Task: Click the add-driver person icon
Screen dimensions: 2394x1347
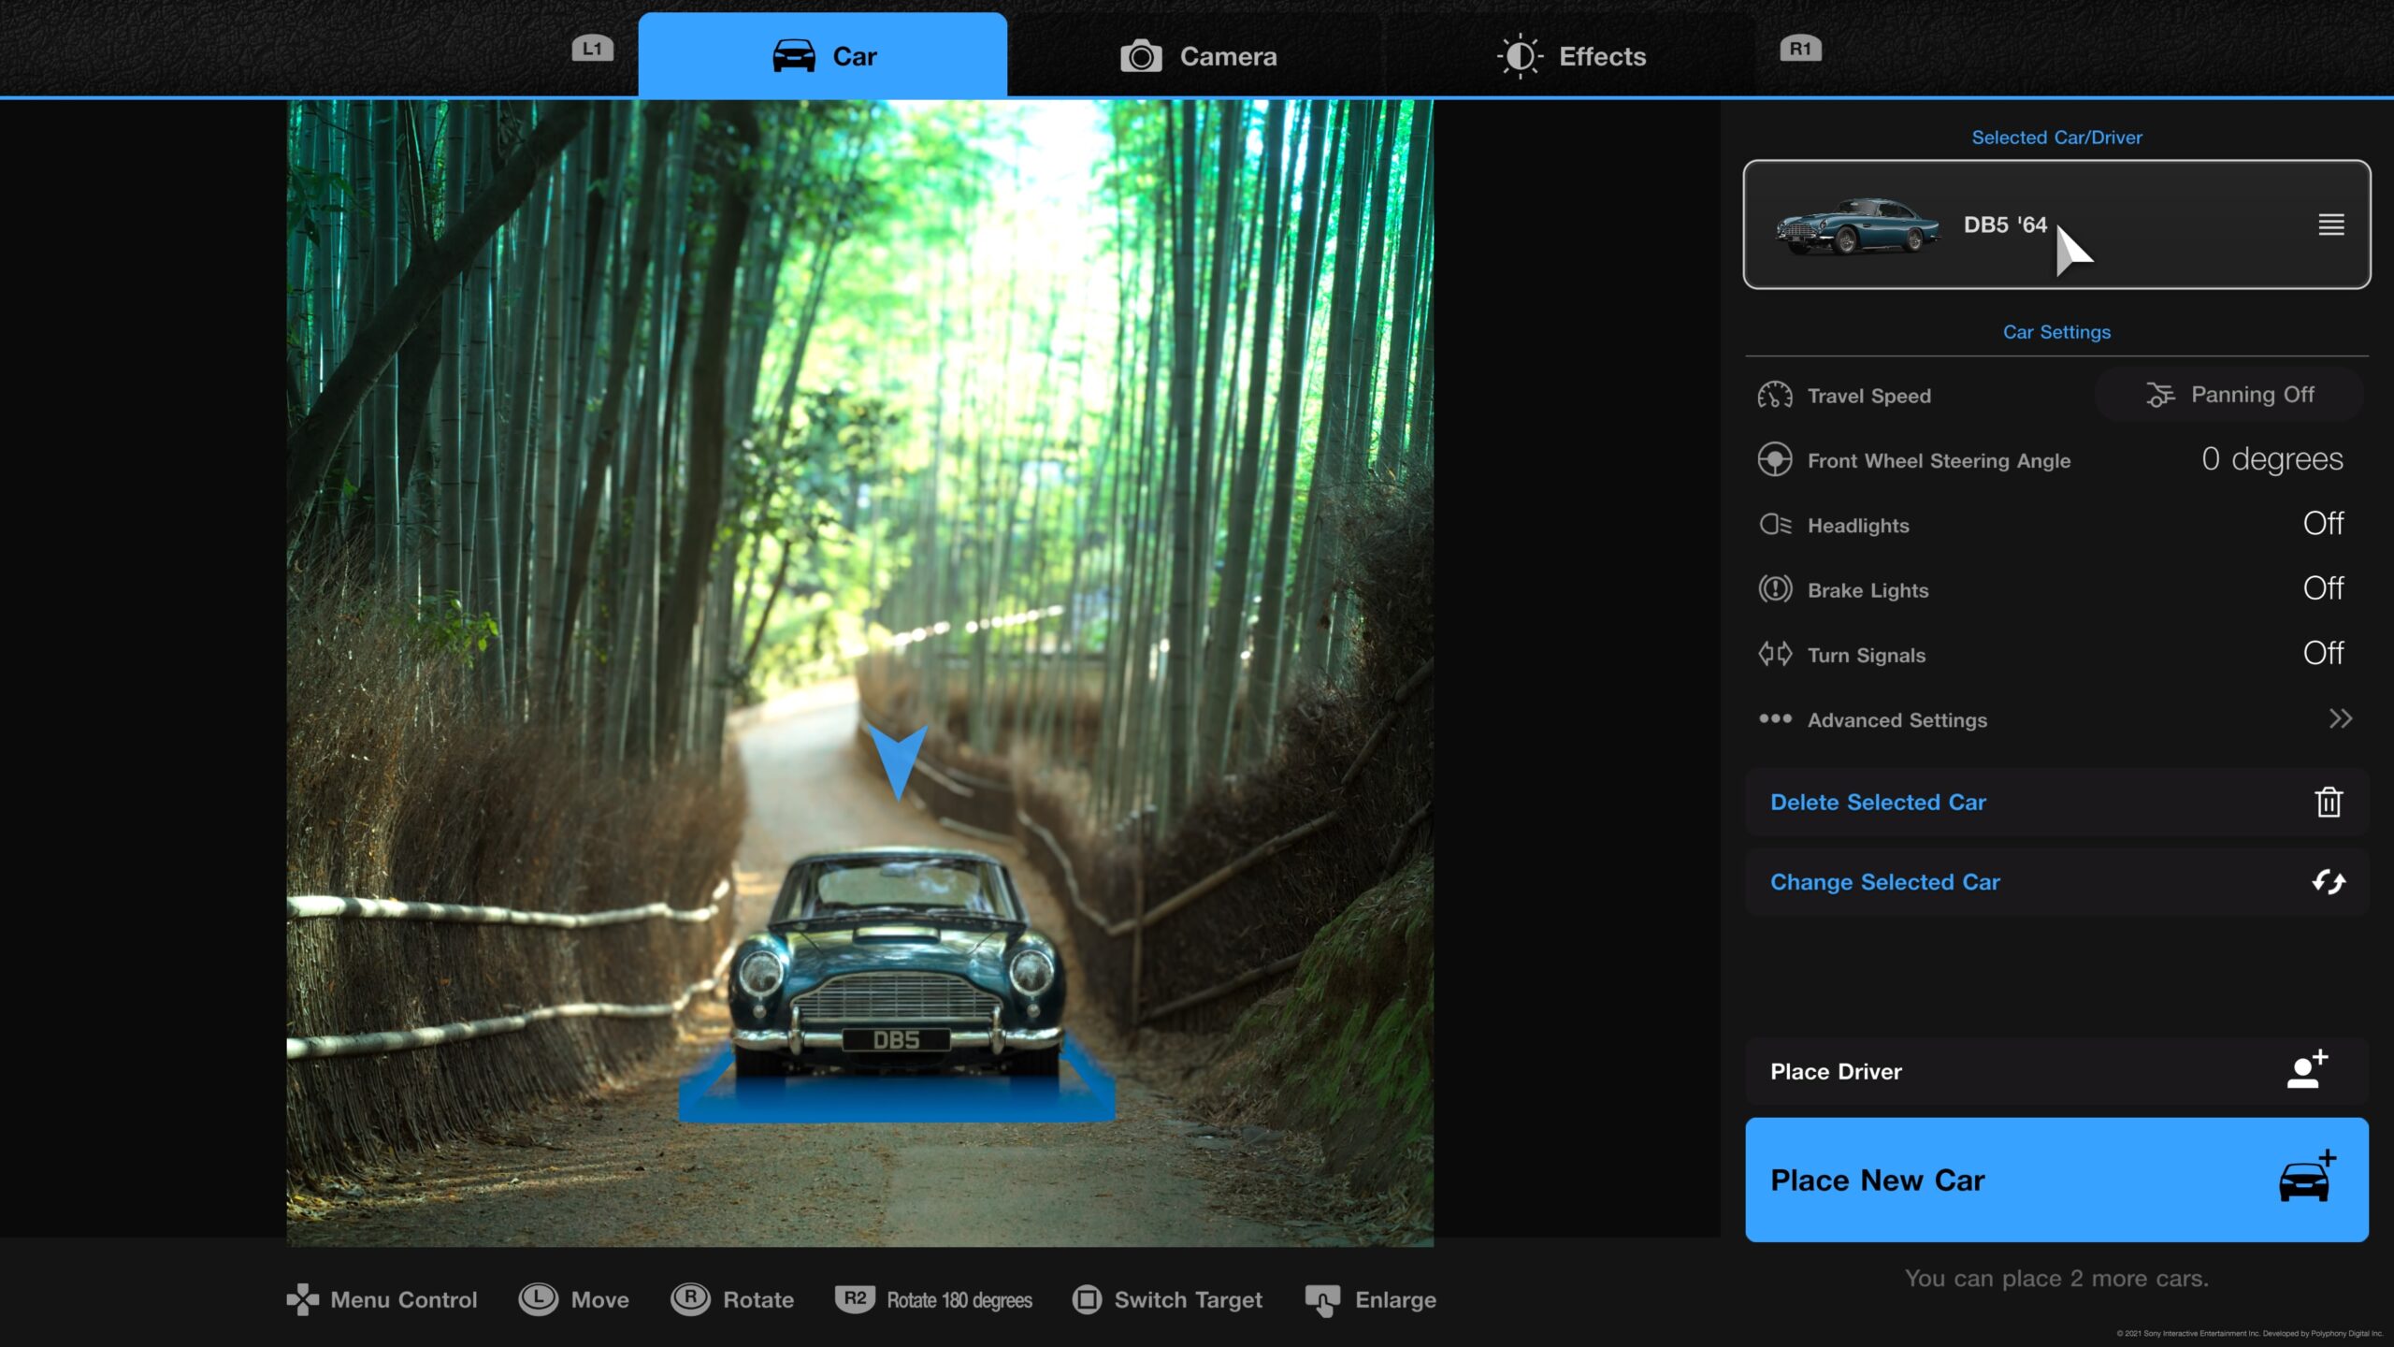Action: [2307, 1070]
